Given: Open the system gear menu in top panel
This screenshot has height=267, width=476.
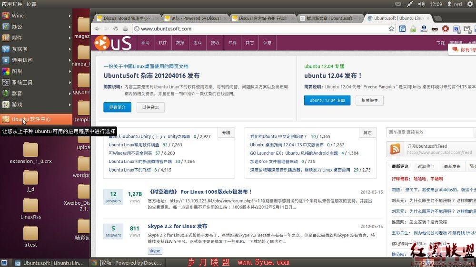Looking at the screenshot, I should 470,4.
